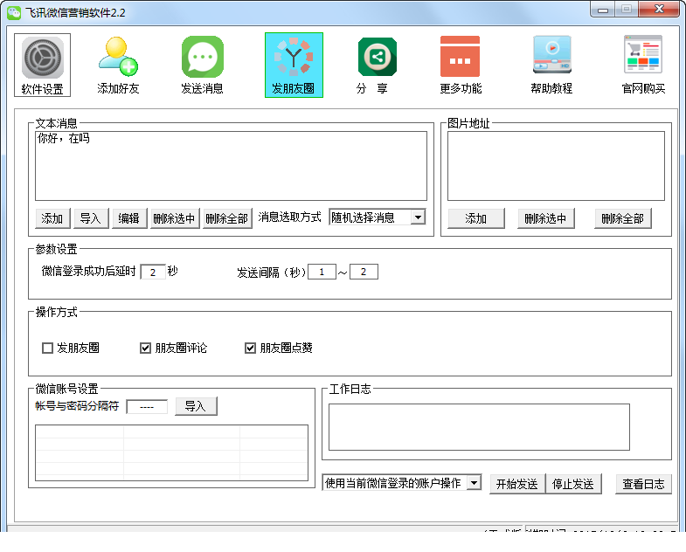The height and width of the screenshot is (552, 686).
Task: Focus the 发送间隔 minimum value field
Action: pos(322,272)
